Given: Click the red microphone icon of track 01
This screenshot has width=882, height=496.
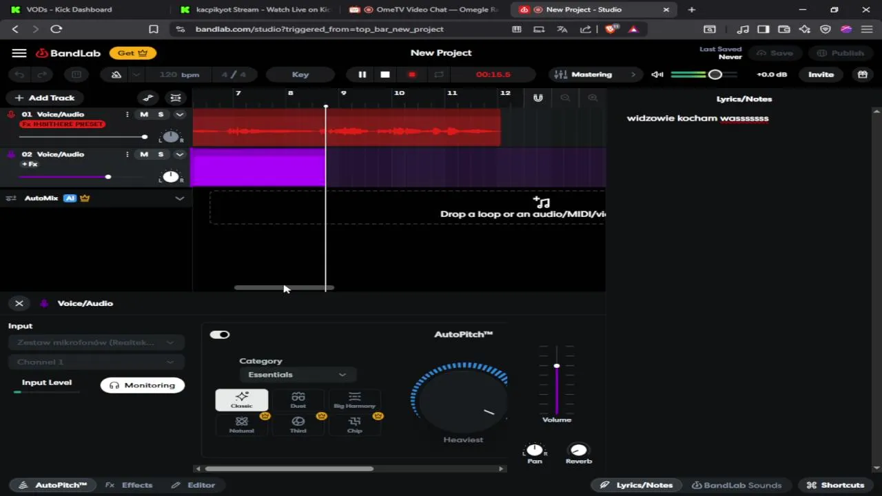Looking at the screenshot, I should 11,114.
